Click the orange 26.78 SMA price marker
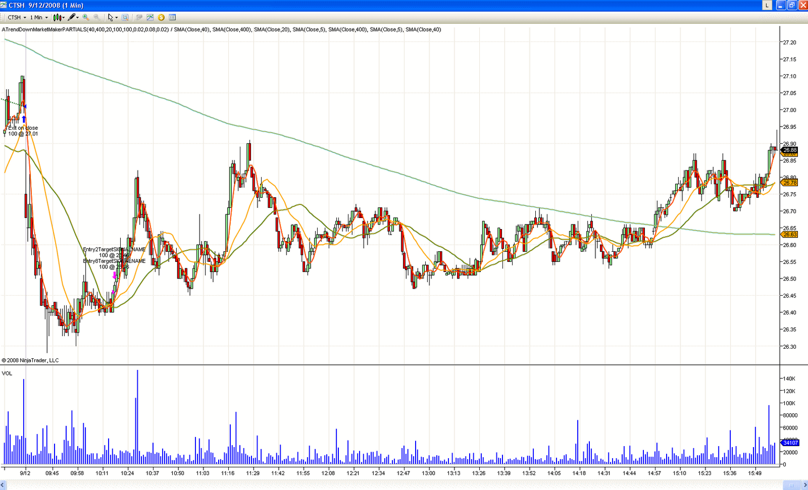 click(790, 183)
